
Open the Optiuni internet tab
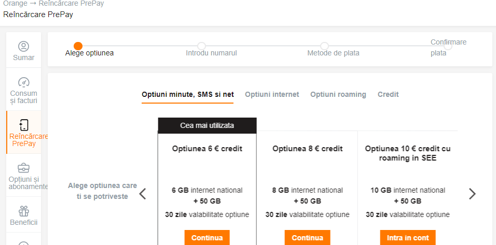click(272, 94)
